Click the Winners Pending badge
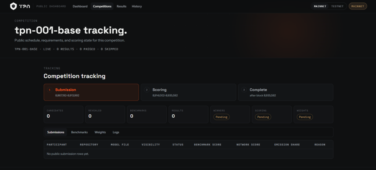This screenshot has height=170, width=376. coord(221,117)
